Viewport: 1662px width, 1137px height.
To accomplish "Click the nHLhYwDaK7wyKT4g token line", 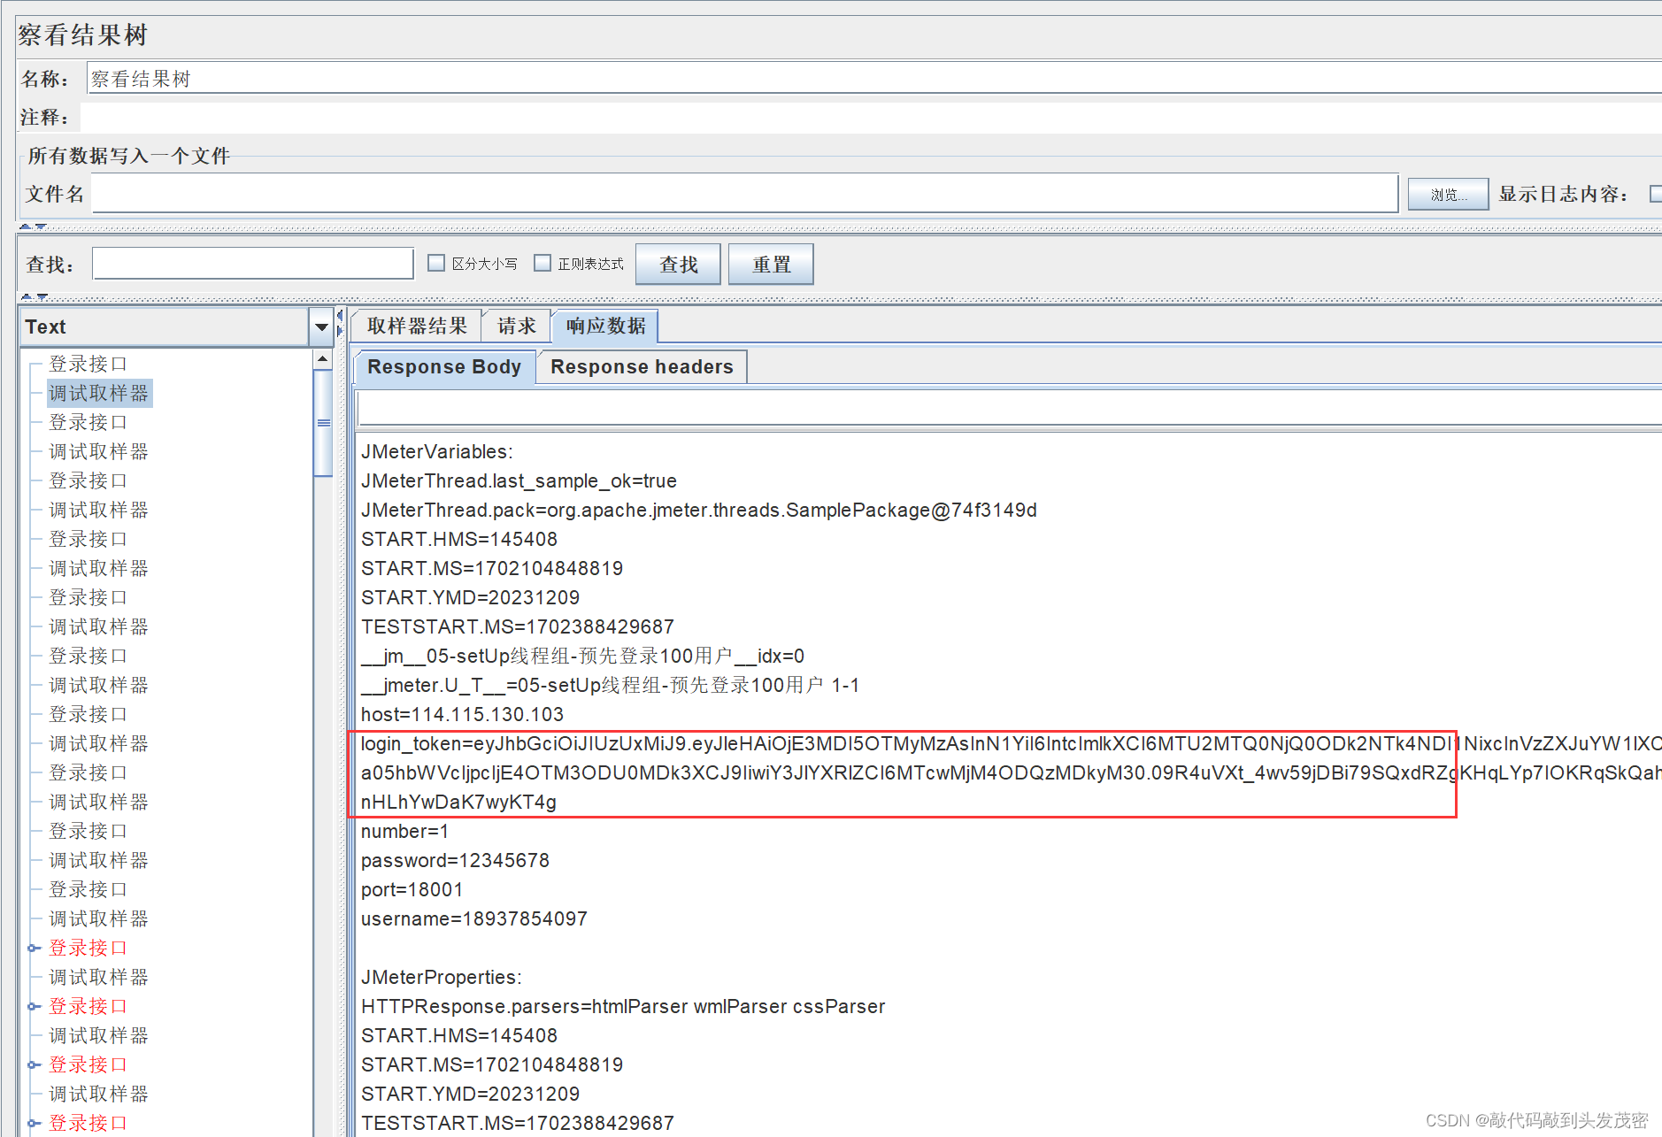I will [x=458, y=802].
